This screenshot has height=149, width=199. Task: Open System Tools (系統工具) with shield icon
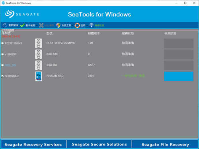pos(64,25)
